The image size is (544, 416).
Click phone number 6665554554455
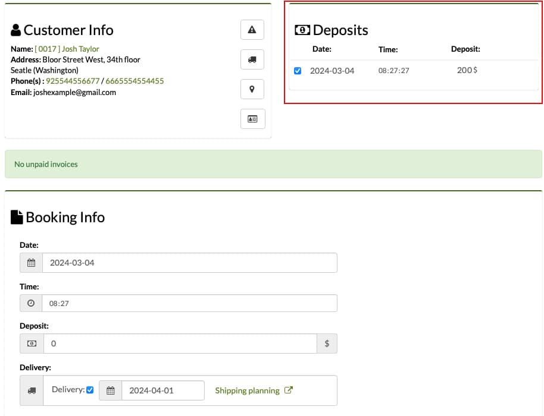coord(135,81)
